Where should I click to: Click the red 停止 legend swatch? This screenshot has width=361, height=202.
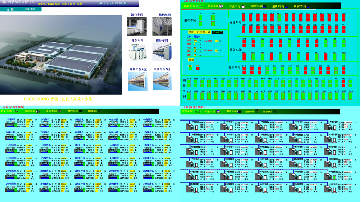click(x=198, y=68)
